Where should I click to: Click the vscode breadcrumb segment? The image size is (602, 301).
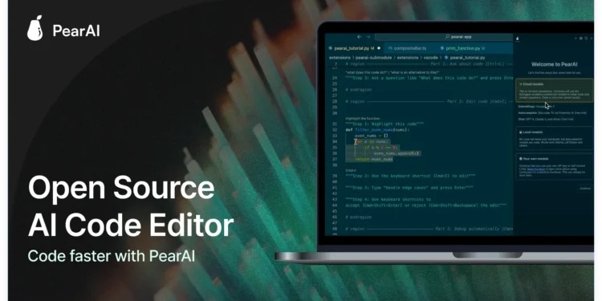coord(431,58)
